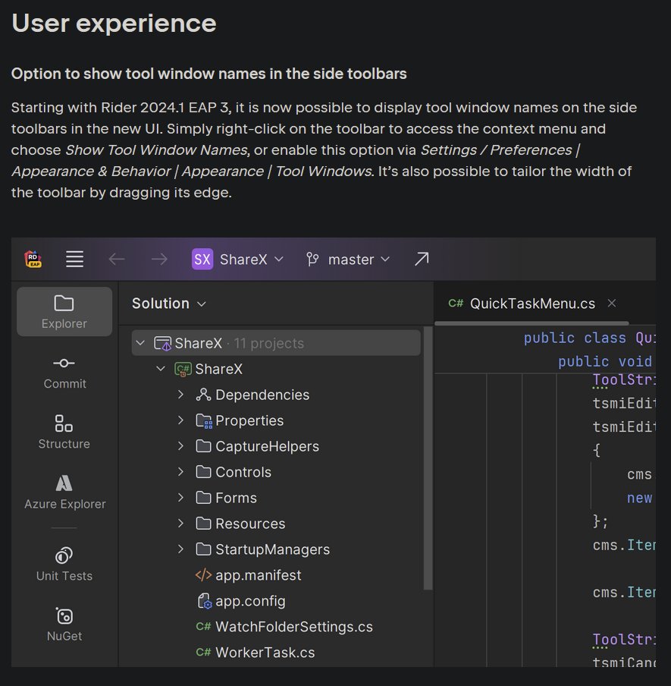Click the WatchFolderSettings.cs C# icon
Screen dimensions: 671x686
coord(203,627)
